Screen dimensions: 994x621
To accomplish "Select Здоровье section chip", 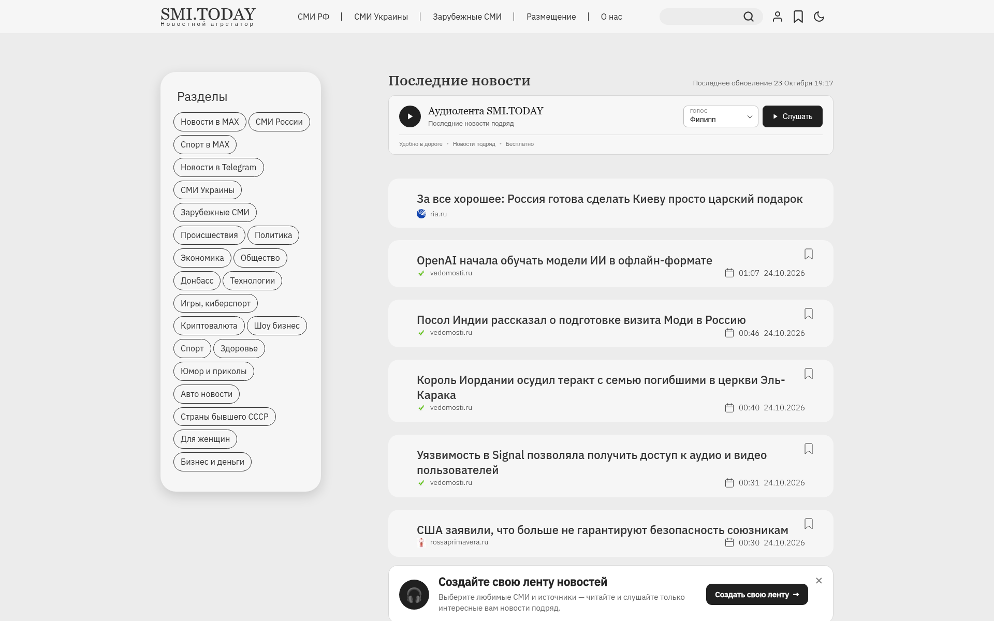I will [x=239, y=349].
